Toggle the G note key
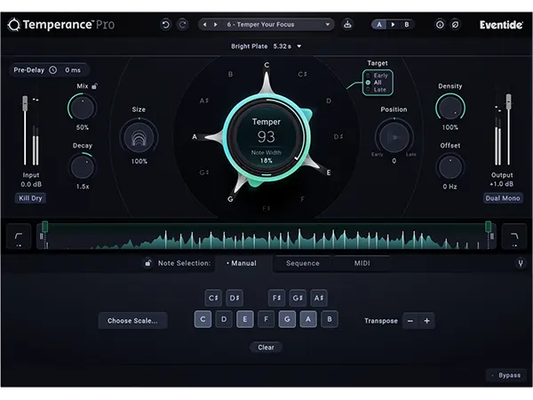 click(287, 319)
